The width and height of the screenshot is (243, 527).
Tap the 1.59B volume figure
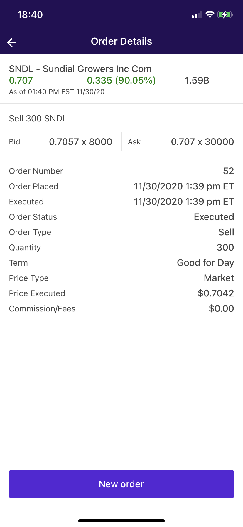(x=197, y=80)
